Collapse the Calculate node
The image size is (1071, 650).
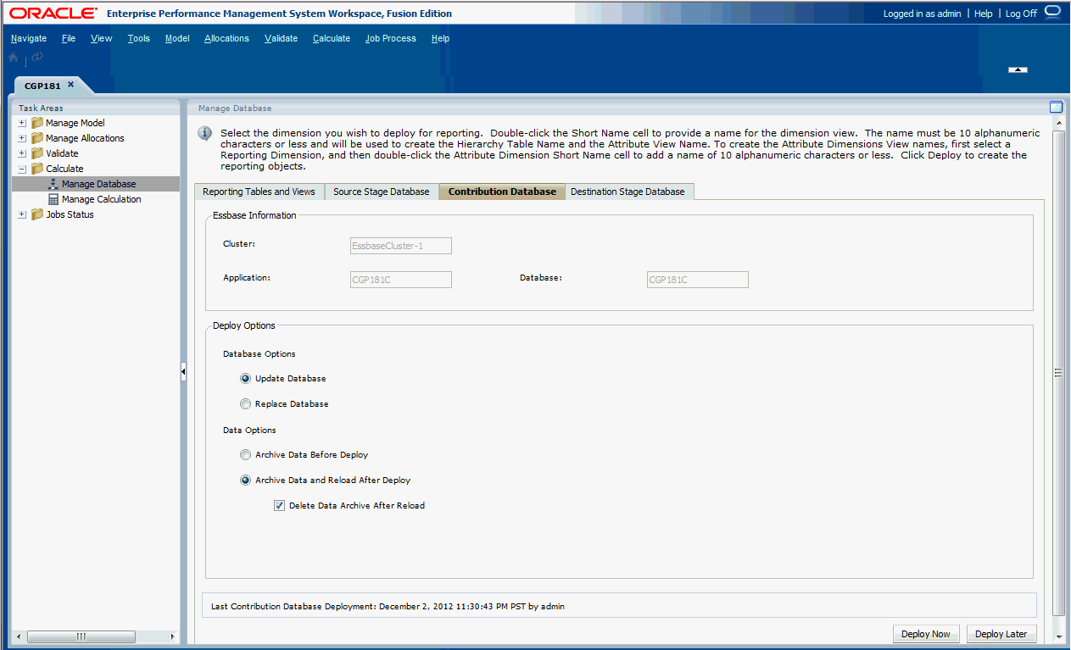[22, 169]
